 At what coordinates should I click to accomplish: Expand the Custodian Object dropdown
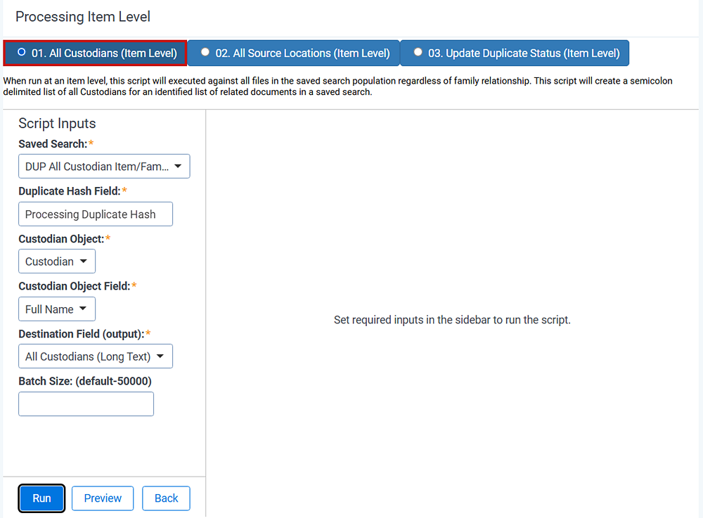[x=57, y=261]
